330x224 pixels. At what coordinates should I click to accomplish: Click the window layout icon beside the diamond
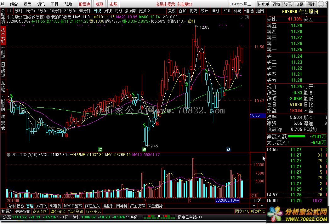[x=247, y=17]
